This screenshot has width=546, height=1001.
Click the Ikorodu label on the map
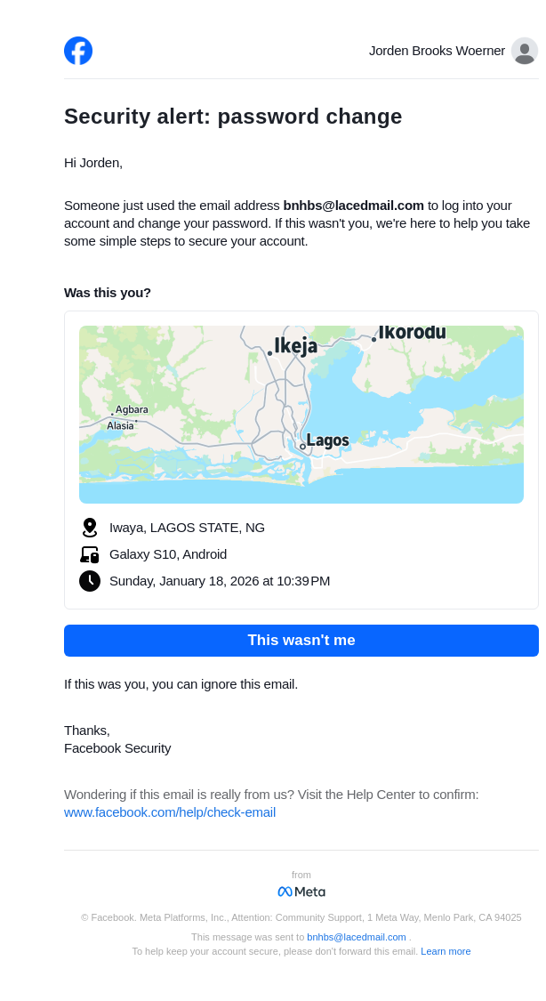[412, 333]
